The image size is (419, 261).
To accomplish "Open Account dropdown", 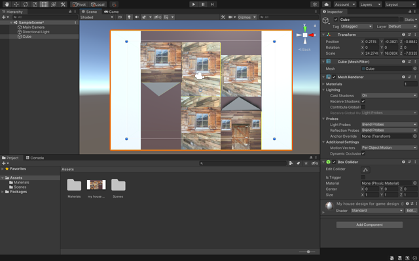I will pos(345,5).
